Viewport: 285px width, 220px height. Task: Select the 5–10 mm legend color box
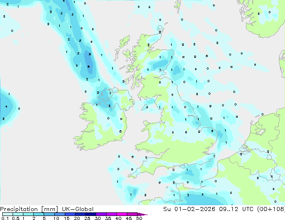(x=49, y=214)
